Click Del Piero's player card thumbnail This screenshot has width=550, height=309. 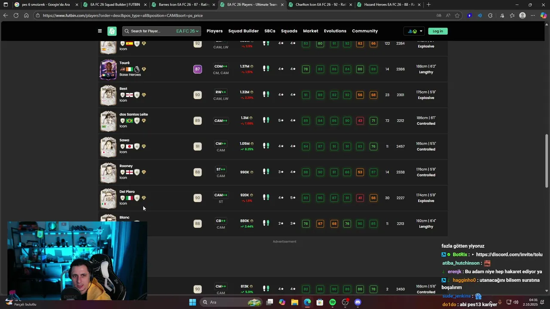tap(108, 198)
